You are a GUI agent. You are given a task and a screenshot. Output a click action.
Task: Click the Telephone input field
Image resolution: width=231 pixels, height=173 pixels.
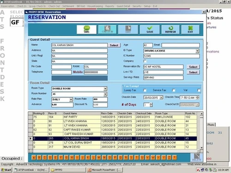coord(61,72)
